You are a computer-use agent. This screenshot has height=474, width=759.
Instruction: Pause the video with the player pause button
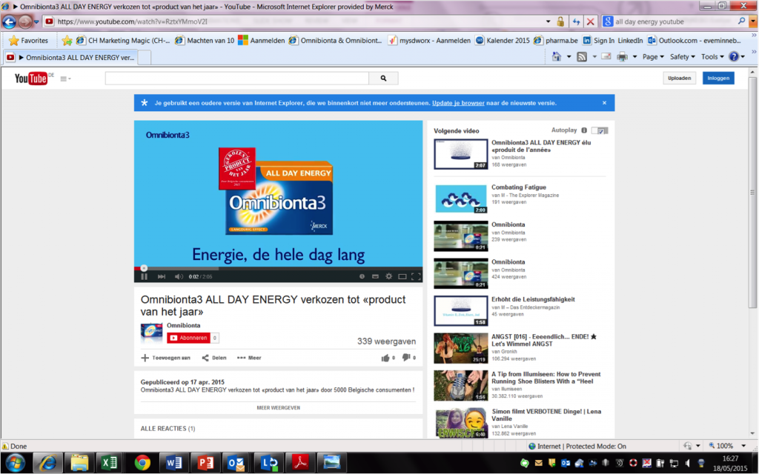[144, 277]
